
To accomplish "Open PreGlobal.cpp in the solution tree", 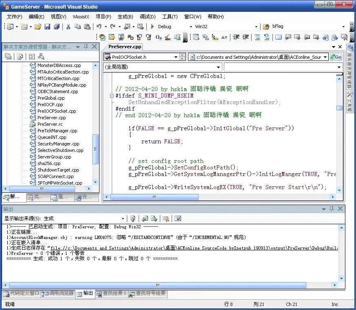I will click(51, 98).
